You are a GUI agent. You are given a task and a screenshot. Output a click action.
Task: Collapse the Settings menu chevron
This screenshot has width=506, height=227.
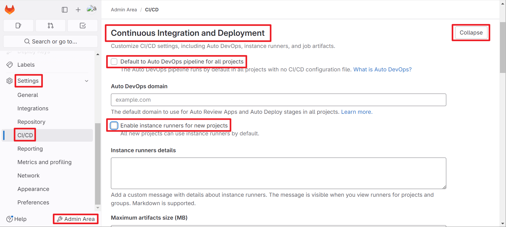pos(87,81)
